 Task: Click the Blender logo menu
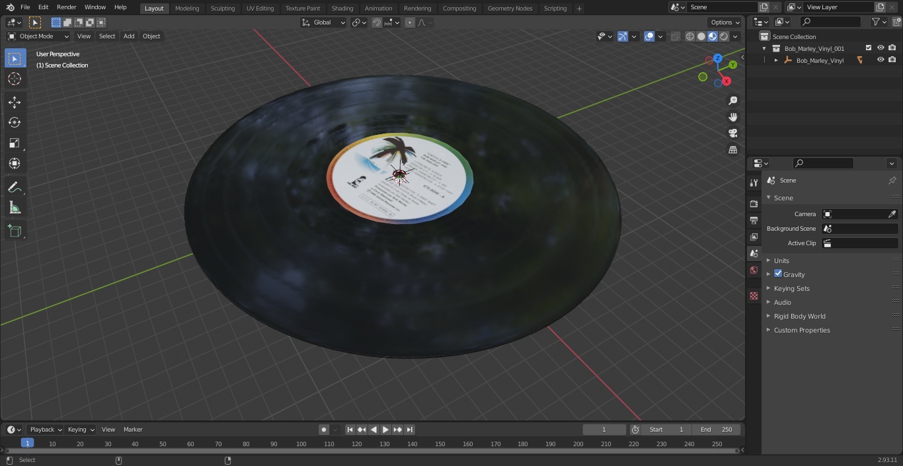click(x=10, y=7)
